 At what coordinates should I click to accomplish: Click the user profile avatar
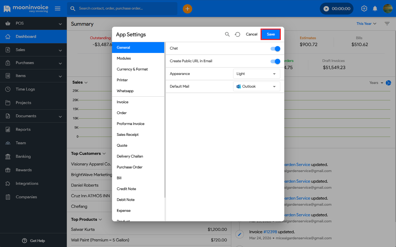(388, 9)
